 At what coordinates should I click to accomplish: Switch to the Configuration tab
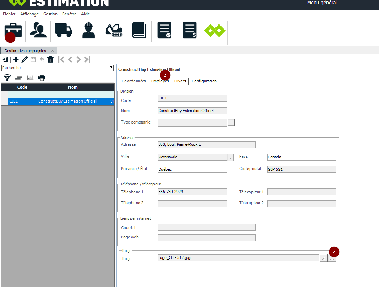204,81
